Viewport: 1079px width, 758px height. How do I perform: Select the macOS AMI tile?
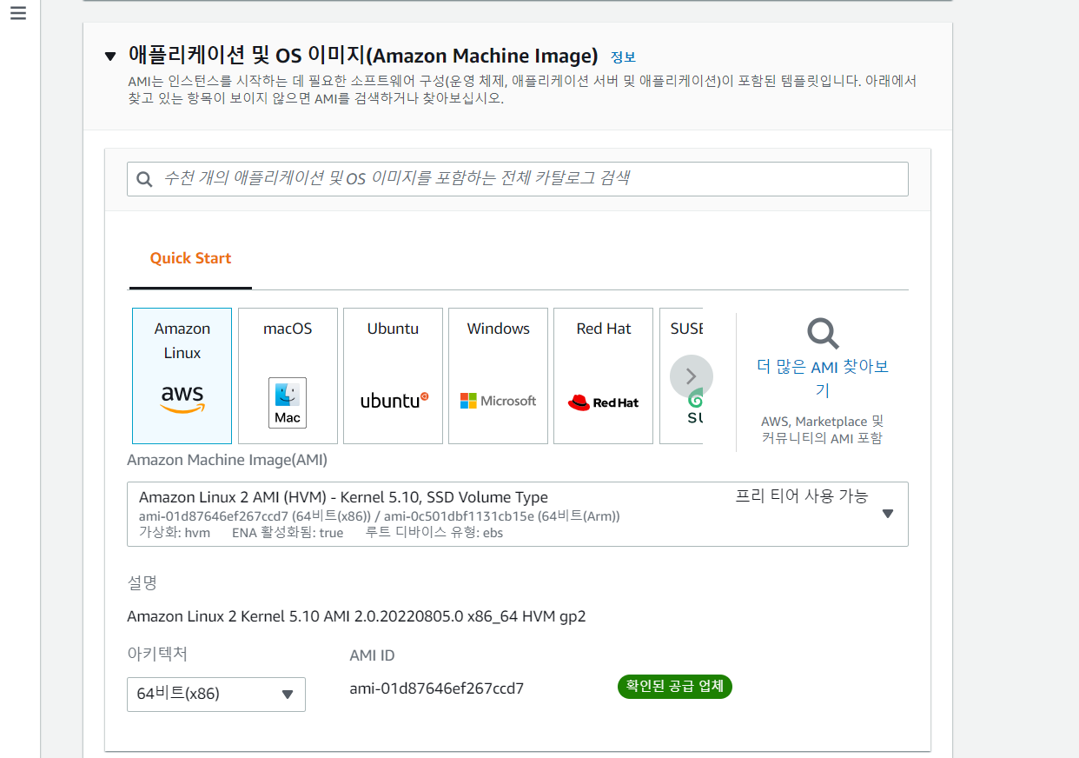coord(288,376)
